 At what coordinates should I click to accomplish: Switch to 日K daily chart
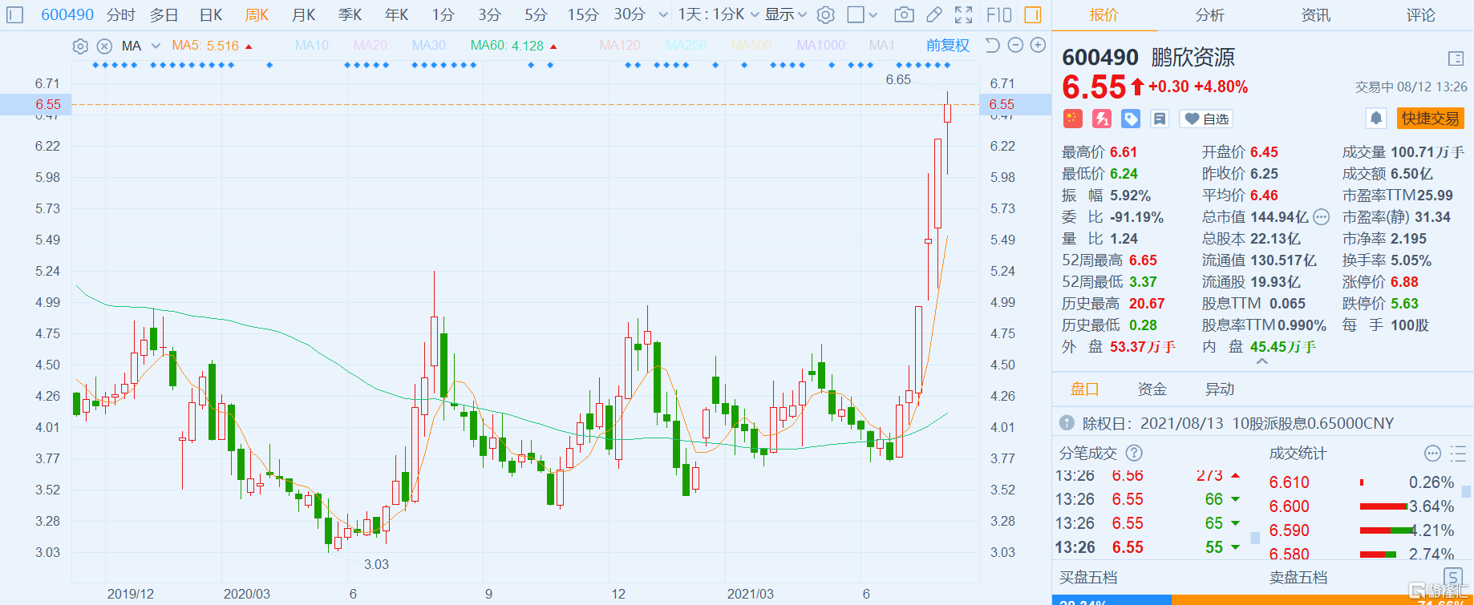click(x=211, y=14)
